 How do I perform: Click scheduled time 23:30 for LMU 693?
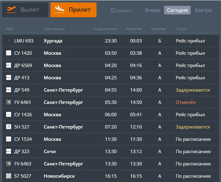[111, 41]
